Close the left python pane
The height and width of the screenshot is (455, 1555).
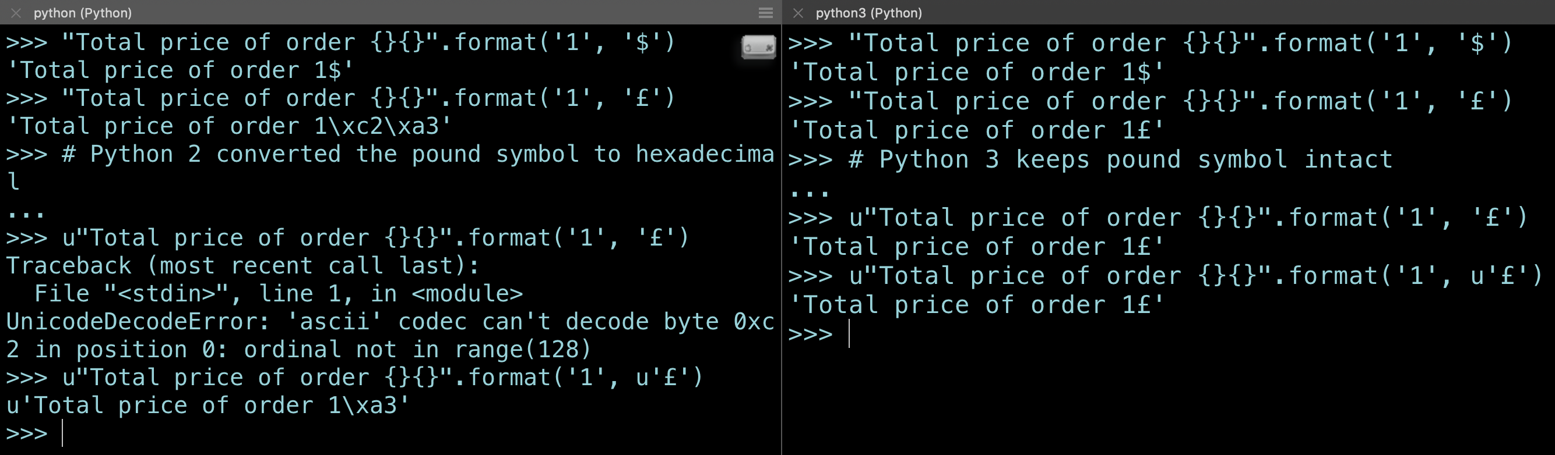[16, 13]
